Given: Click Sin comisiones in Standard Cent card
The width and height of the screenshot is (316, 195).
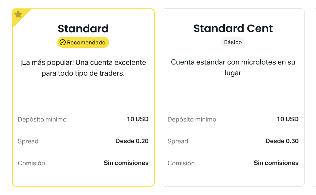Looking at the screenshot, I should [x=276, y=163].
